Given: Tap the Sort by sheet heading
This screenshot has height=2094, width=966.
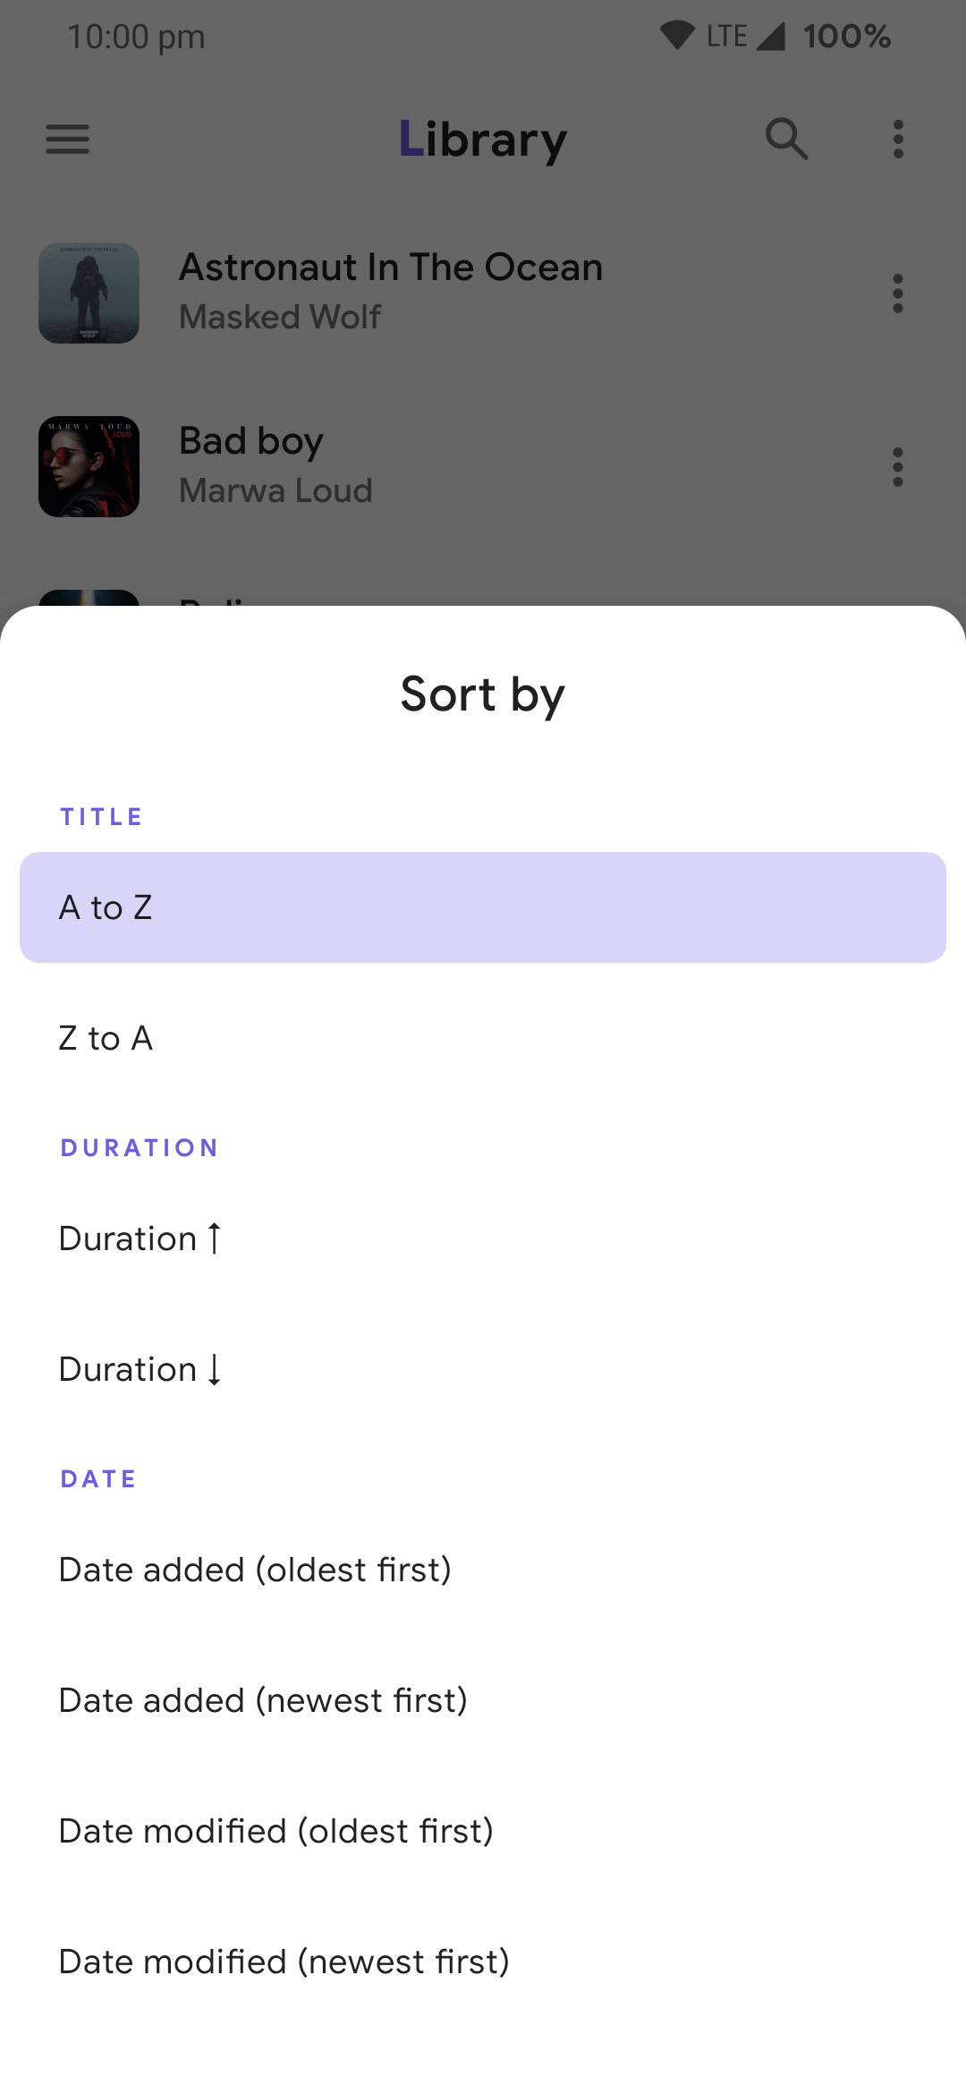Looking at the screenshot, I should pos(483,694).
